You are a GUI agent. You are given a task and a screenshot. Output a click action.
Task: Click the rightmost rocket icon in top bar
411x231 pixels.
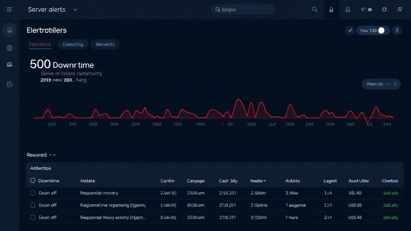coord(399,9)
